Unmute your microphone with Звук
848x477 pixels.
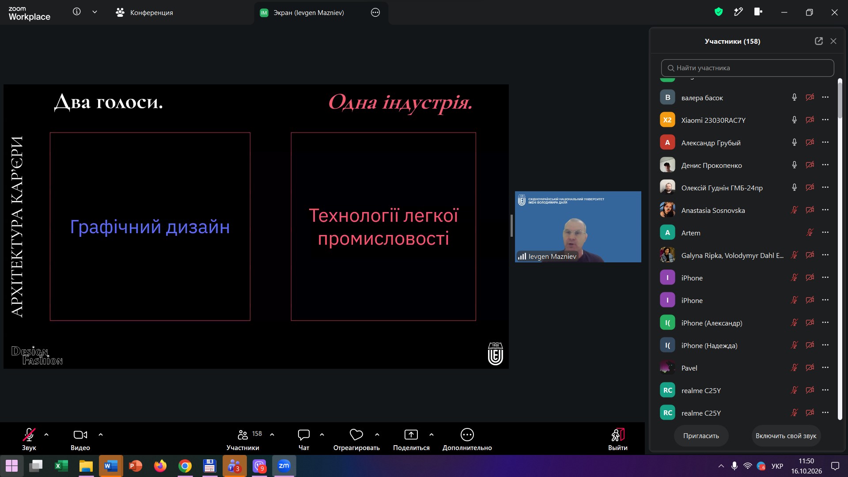(29, 439)
